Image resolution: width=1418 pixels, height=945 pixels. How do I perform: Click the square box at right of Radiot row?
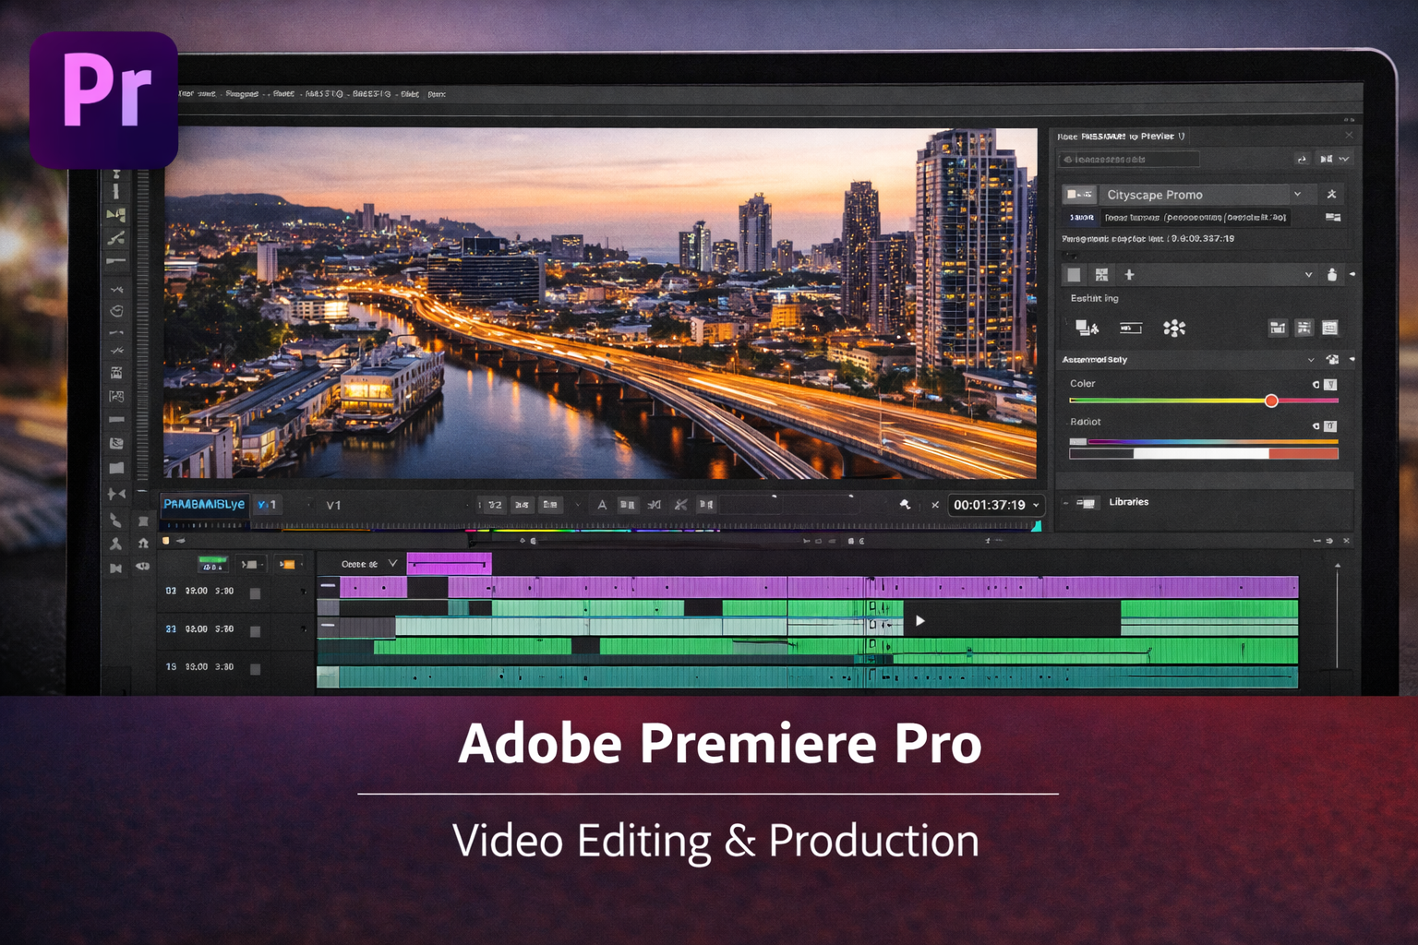(x=1330, y=425)
